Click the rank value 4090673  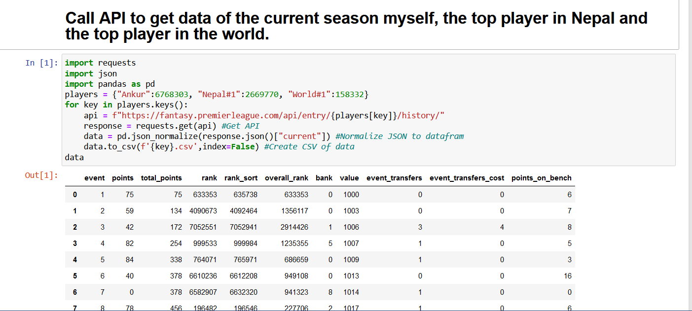click(x=203, y=211)
